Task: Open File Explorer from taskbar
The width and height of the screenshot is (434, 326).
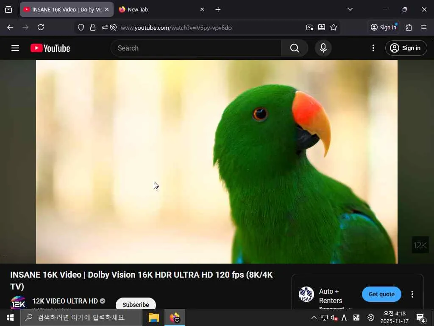Action: [153, 318]
